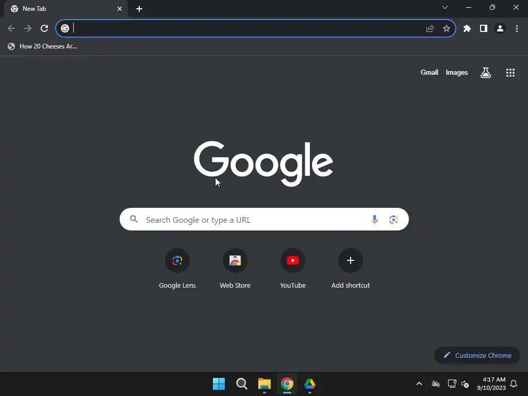Select the New Tab tab
Image resolution: width=528 pixels, height=396 pixels.
65,9
